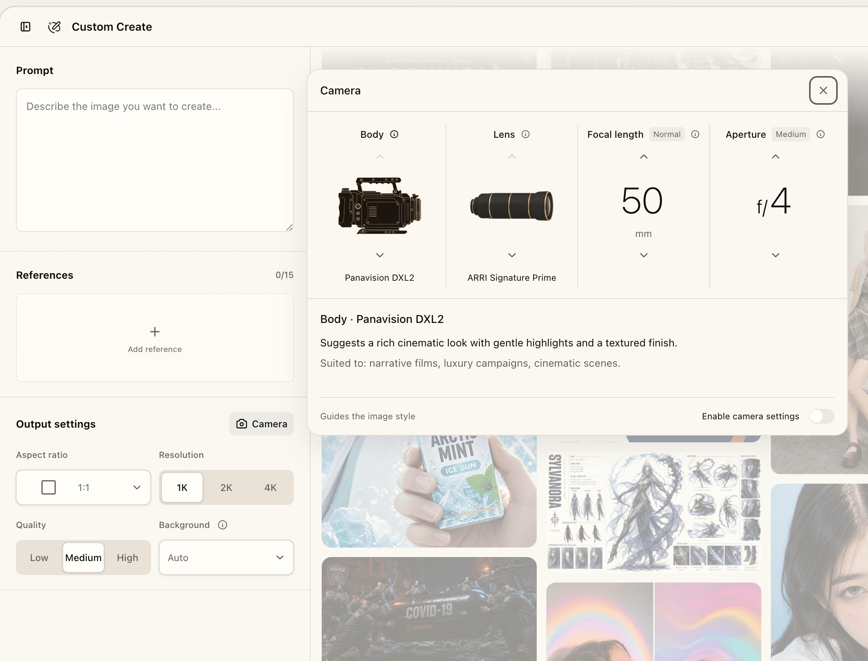Show info for Background setting

pos(223,525)
